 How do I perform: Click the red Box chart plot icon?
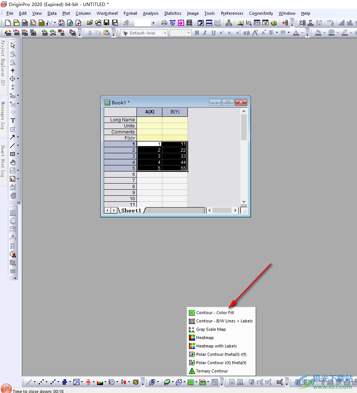coord(89,382)
